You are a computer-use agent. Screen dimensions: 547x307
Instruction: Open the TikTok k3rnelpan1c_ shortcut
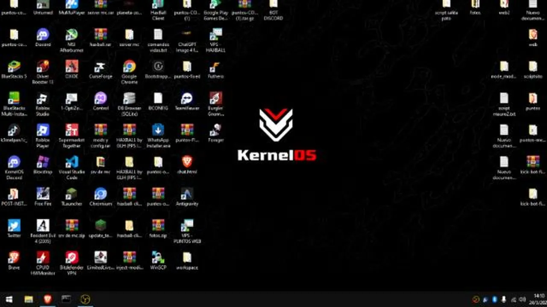pyautogui.click(x=14, y=133)
